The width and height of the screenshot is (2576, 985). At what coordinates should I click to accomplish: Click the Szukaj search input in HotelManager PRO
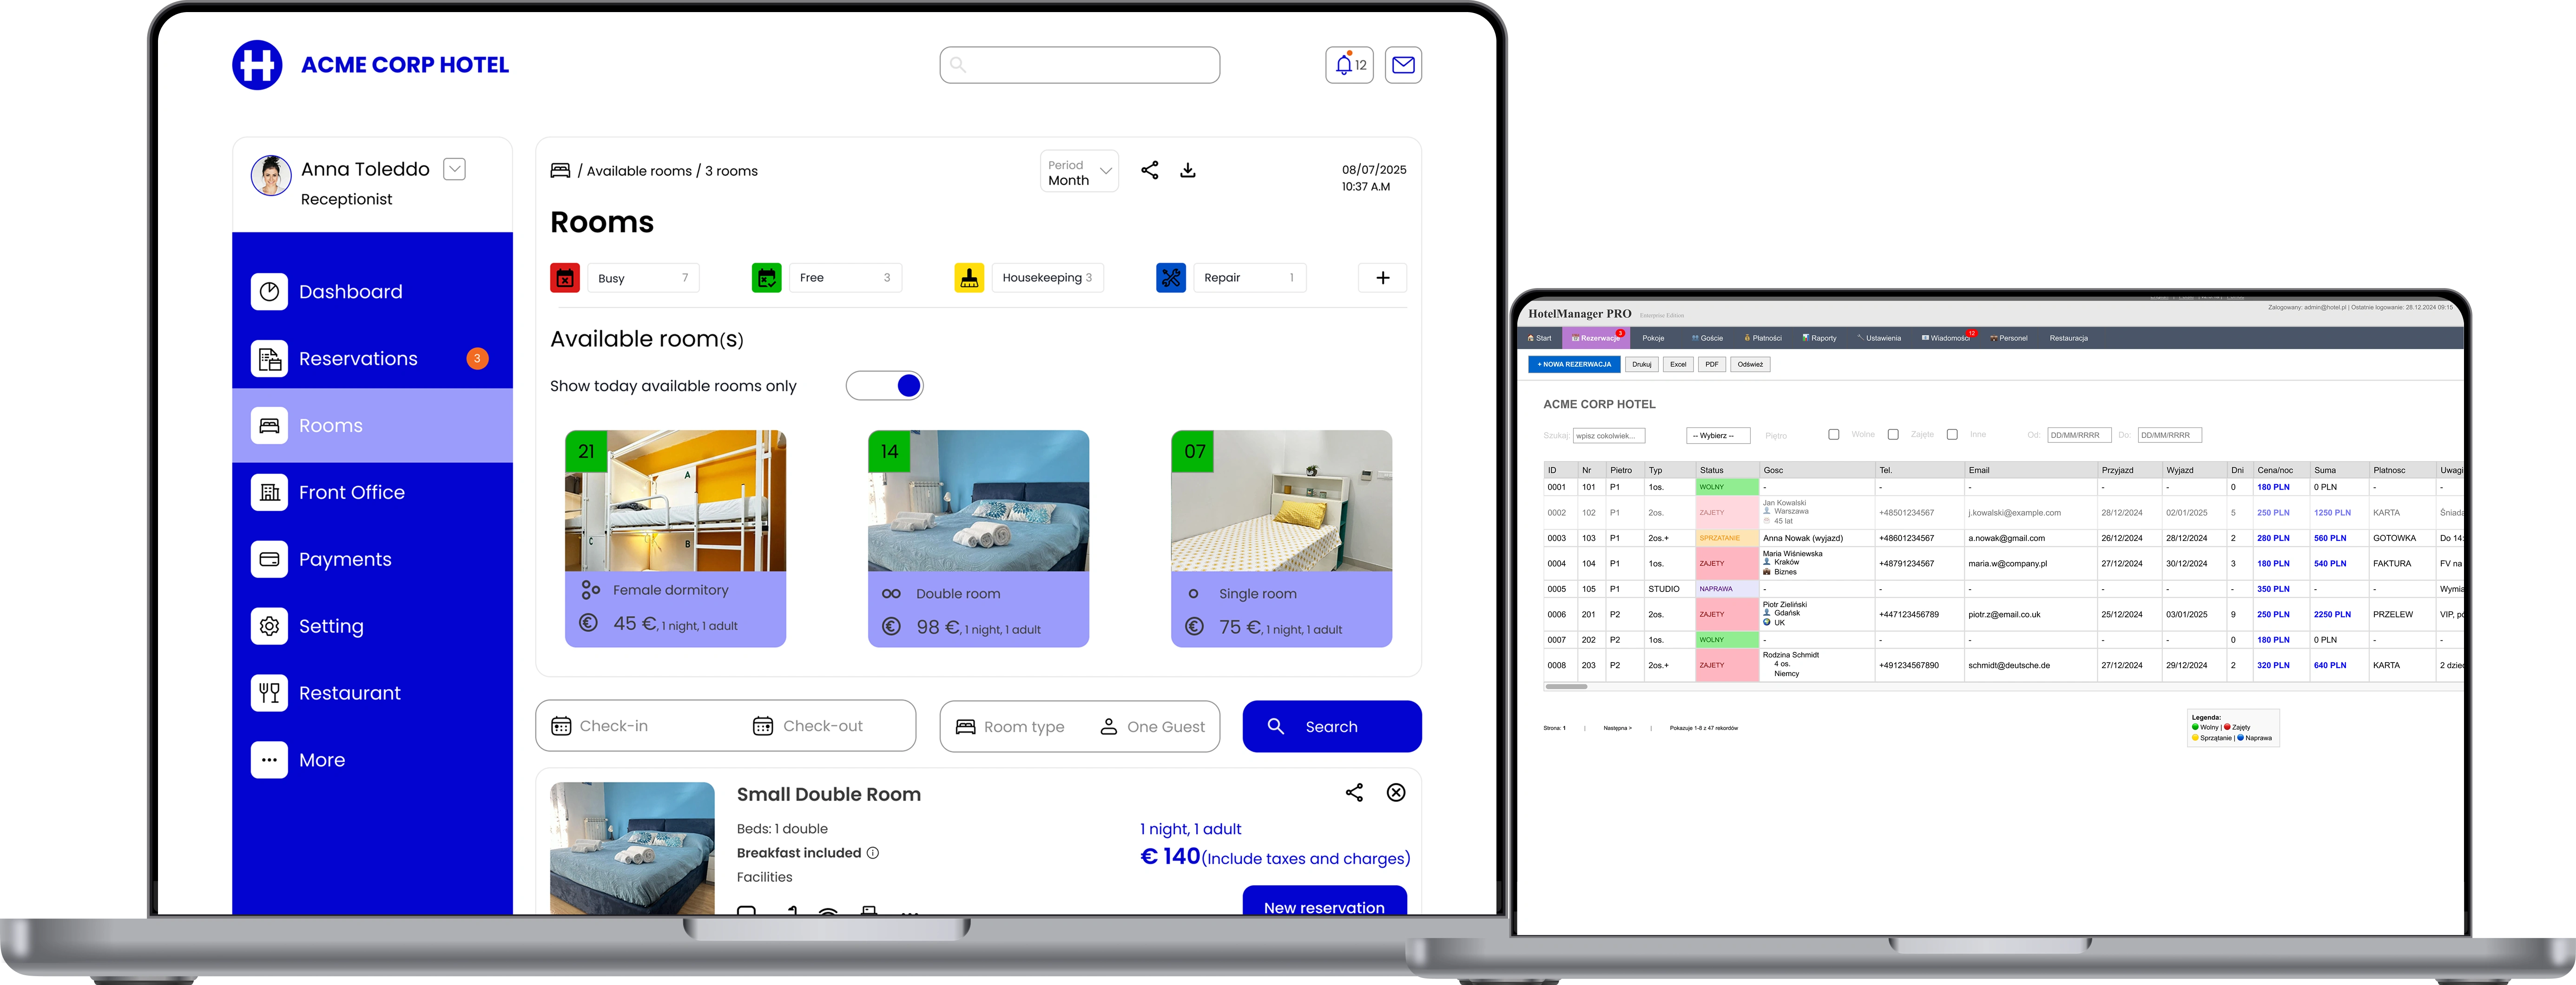1609,435
